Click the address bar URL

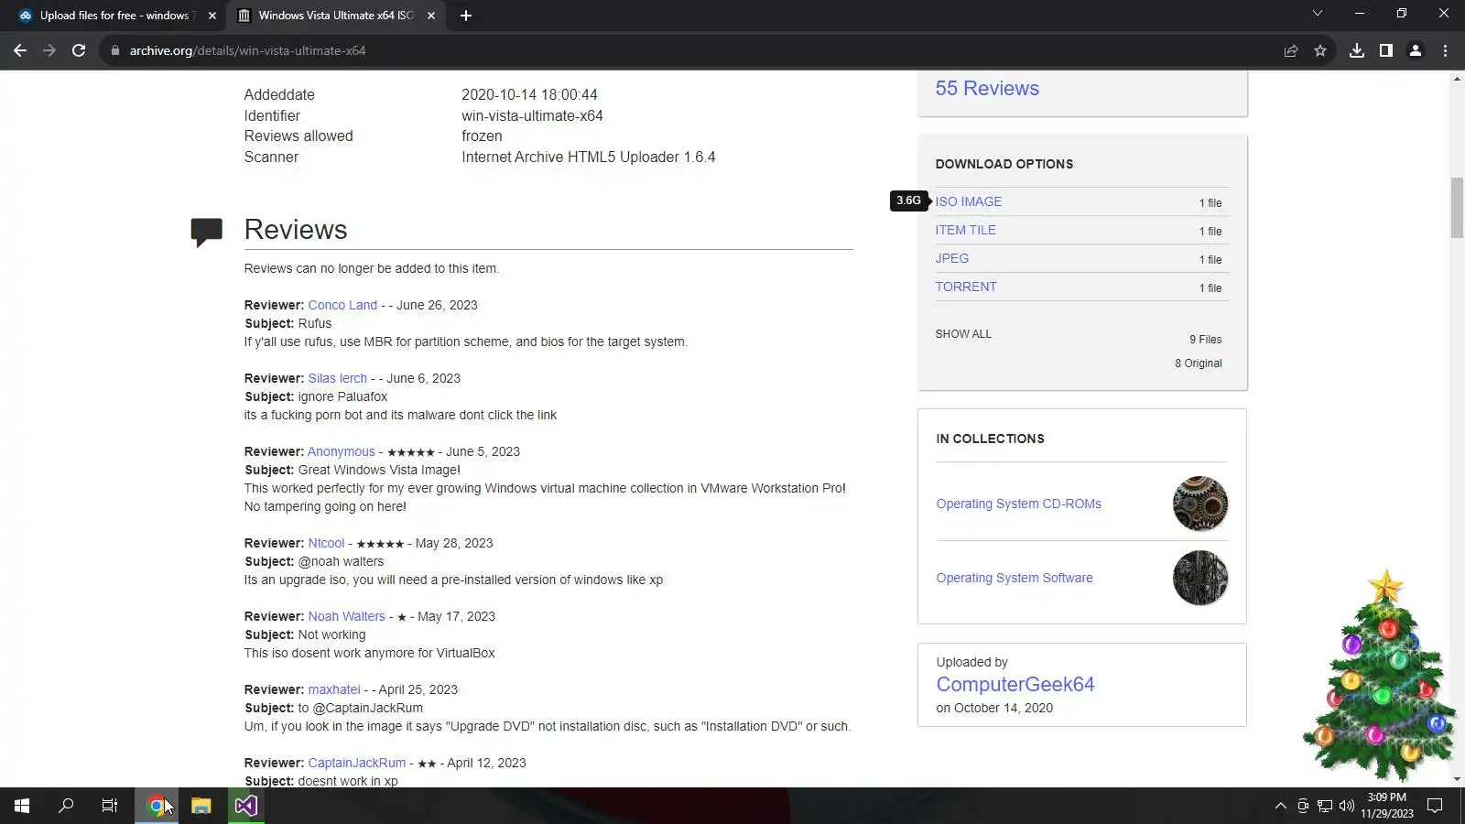(x=247, y=50)
